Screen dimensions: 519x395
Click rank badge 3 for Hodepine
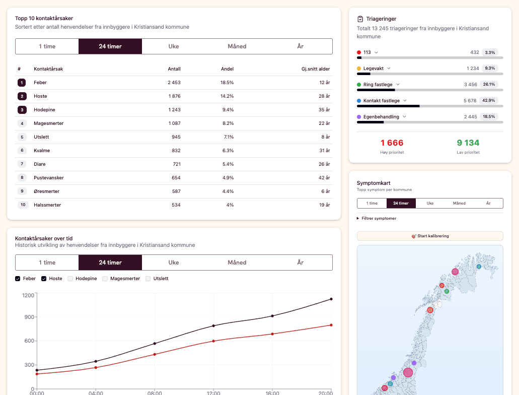(x=22, y=110)
